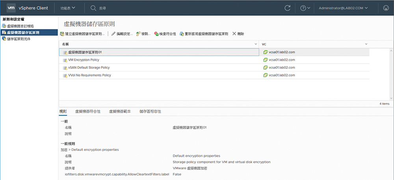This screenshot has height=180, width=394.
Task: Click 檢查符合性 toolbar button
Action: coord(165,33)
